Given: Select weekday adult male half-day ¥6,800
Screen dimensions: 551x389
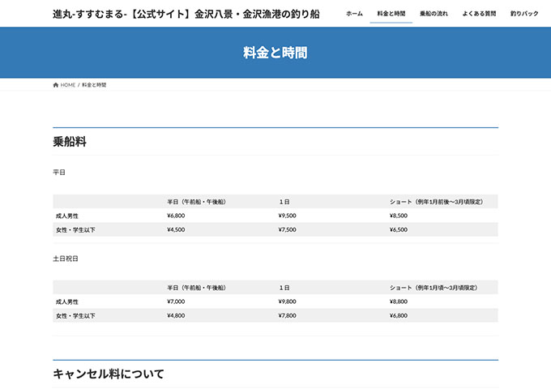Looking at the screenshot, I should click(x=176, y=216).
